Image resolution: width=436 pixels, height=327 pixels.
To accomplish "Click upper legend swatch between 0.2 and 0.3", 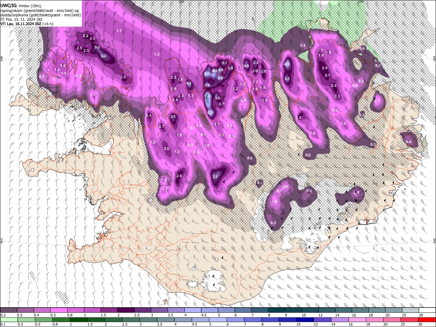I will [9, 310].
